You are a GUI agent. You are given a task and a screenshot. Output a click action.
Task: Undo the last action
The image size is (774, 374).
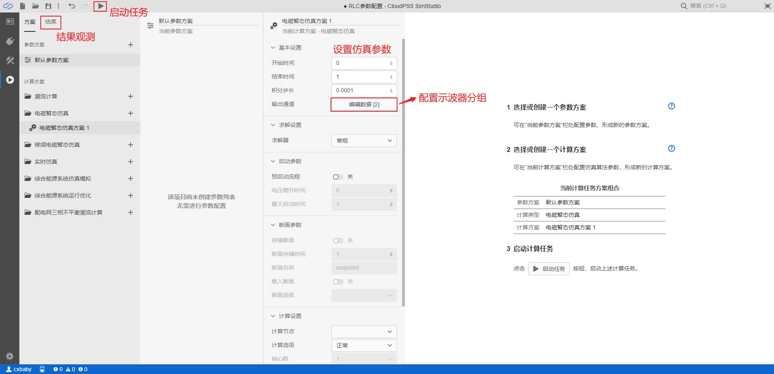(x=72, y=6)
